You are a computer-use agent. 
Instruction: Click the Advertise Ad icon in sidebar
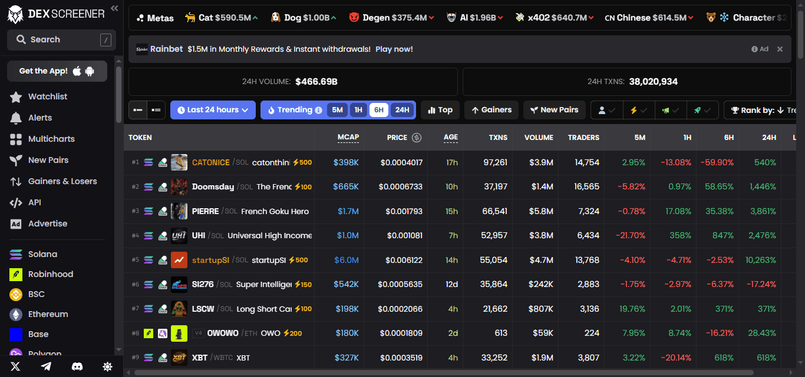(x=16, y=223)
